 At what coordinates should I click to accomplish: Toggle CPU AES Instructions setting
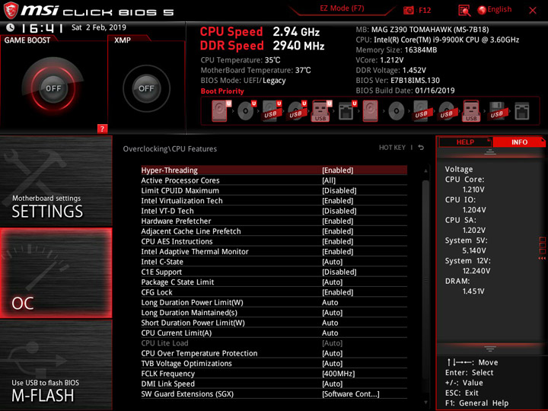tap(274, 241)
